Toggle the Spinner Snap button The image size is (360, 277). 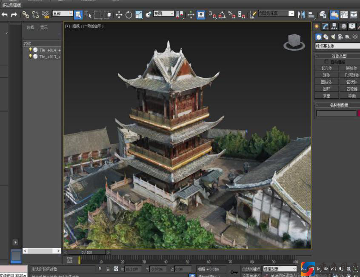point(241,15)
